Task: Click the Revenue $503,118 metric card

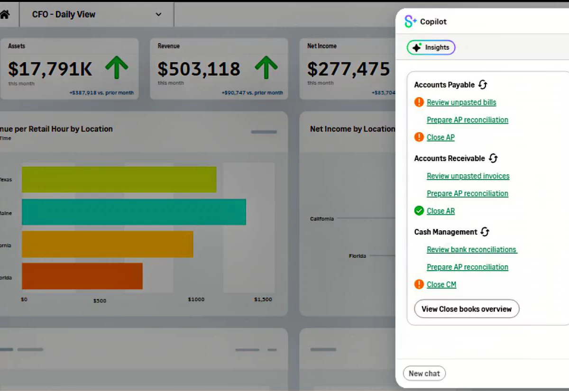Action: (219, 69)
